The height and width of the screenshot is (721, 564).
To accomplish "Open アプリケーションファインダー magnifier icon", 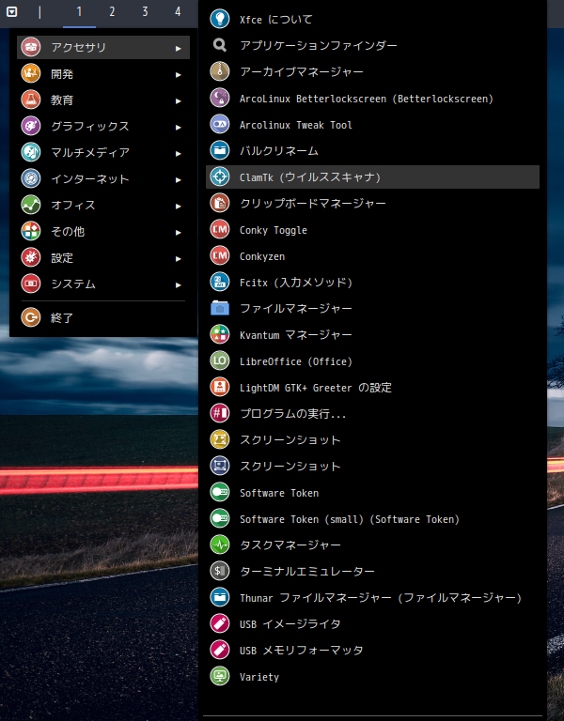I will coord(220,45).
